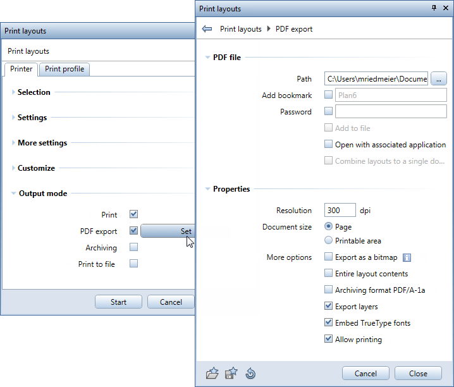Load favorite settings with folder-star icon
The width and height of the screenshot is (454, 387).
pyautogui.click(x=212, y=374)
